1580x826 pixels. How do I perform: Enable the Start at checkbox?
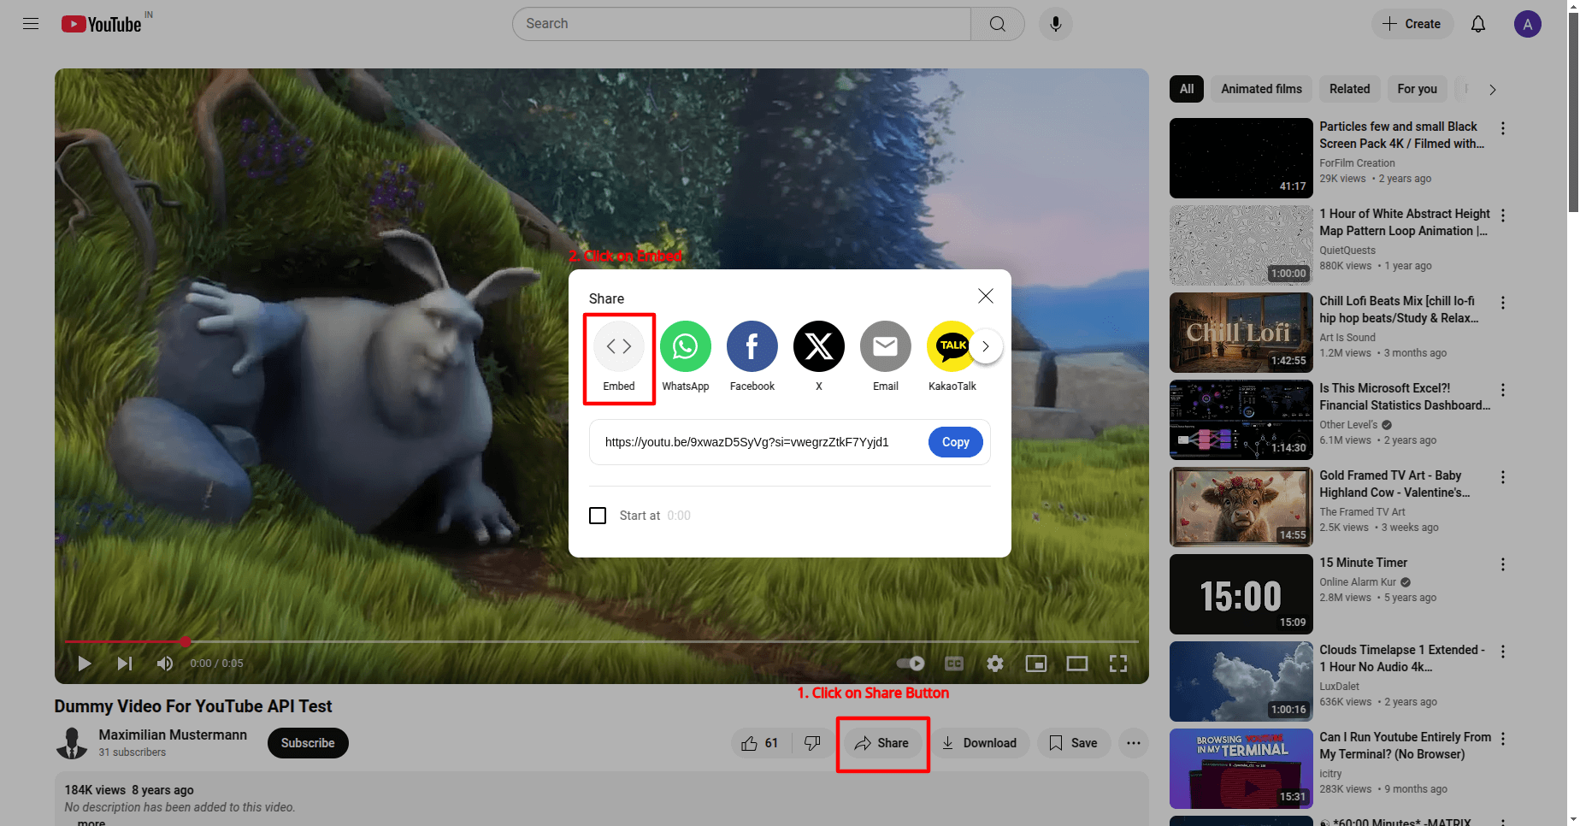(x=598, y=516)
